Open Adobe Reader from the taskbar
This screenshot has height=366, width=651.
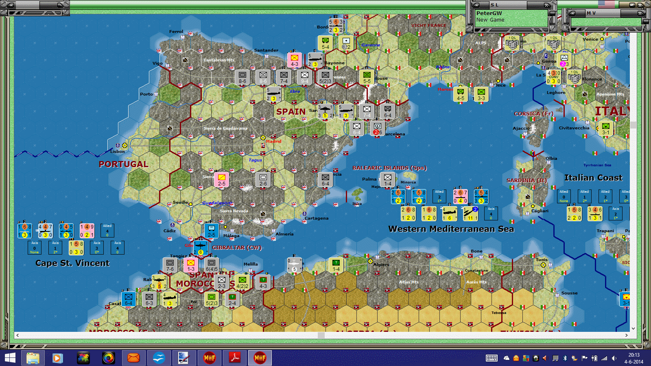coord(235,358)
